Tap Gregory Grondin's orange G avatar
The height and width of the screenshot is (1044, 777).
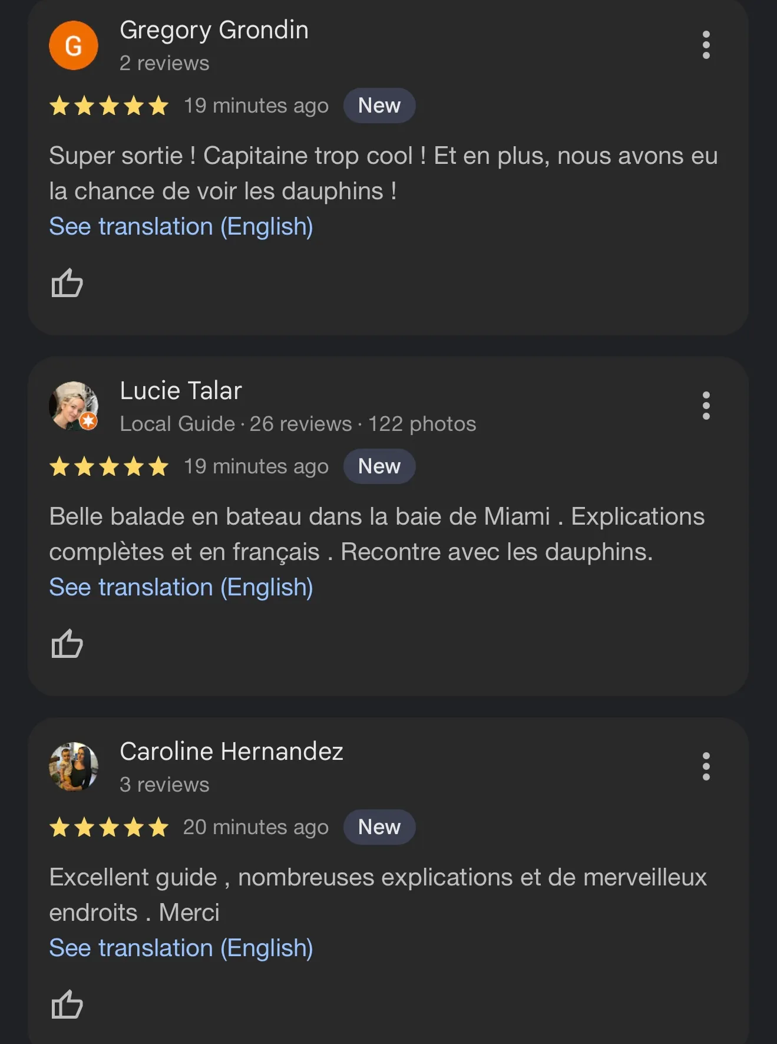click(x=74, y=45)
